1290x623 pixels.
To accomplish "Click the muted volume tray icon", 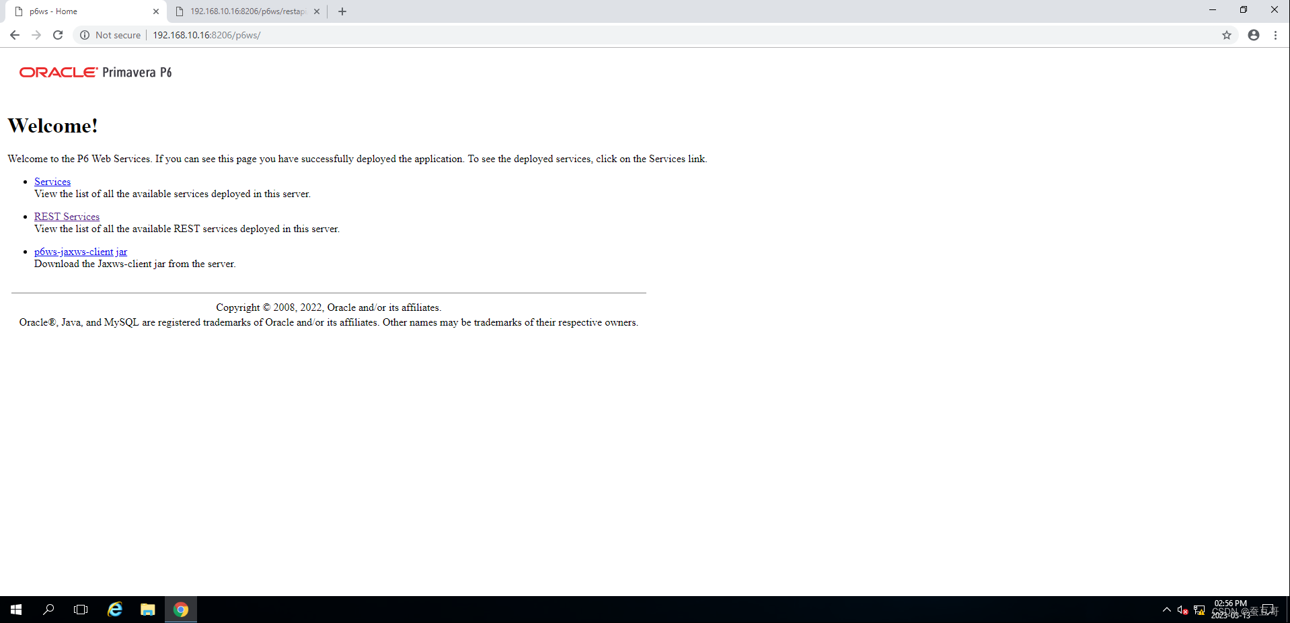I will 1182,610.
